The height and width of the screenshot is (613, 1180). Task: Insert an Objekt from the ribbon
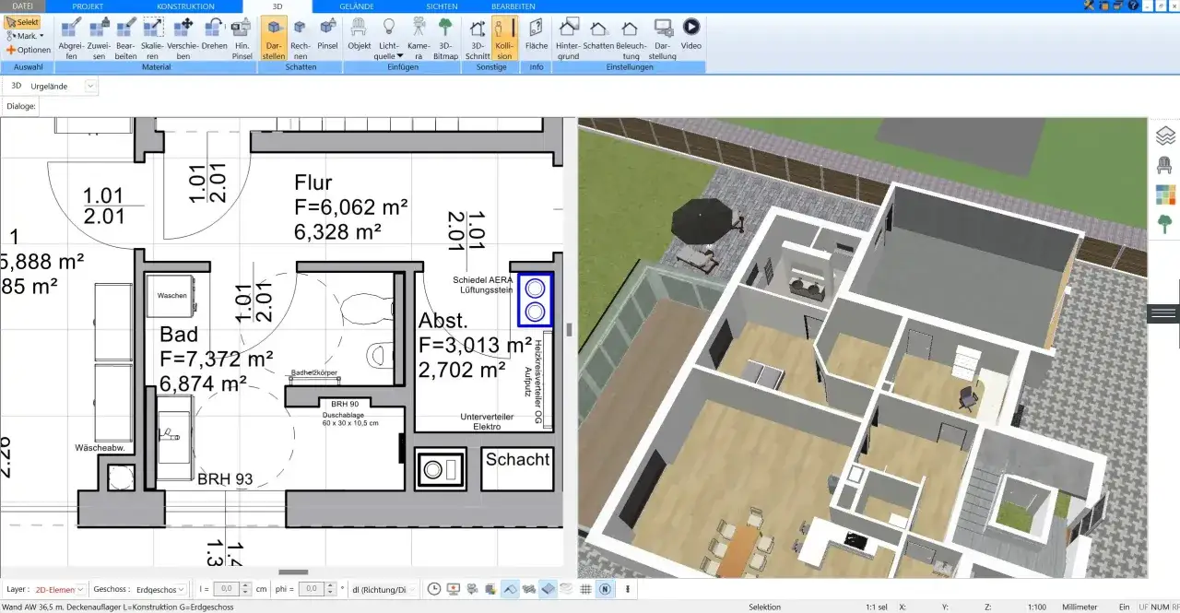360,33
